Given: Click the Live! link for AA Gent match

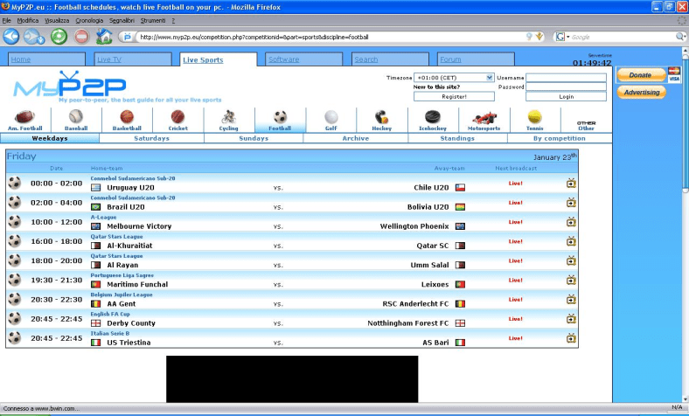Looking at the screenshot, I should point(515,300).
